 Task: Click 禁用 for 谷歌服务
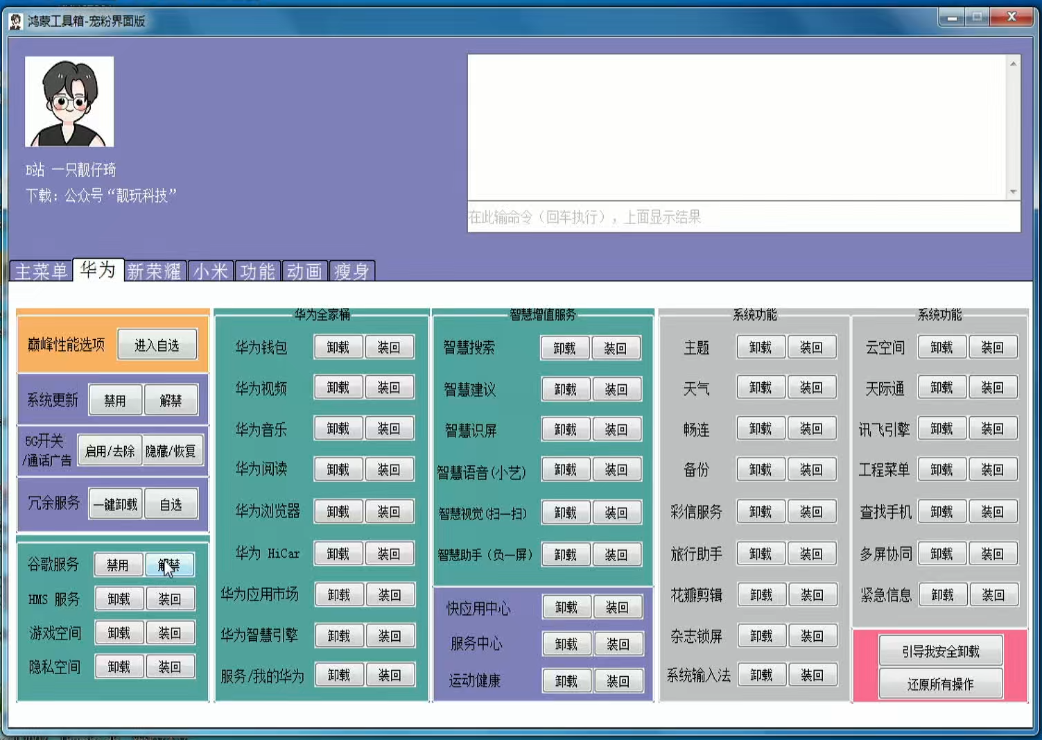pos(118,565)
